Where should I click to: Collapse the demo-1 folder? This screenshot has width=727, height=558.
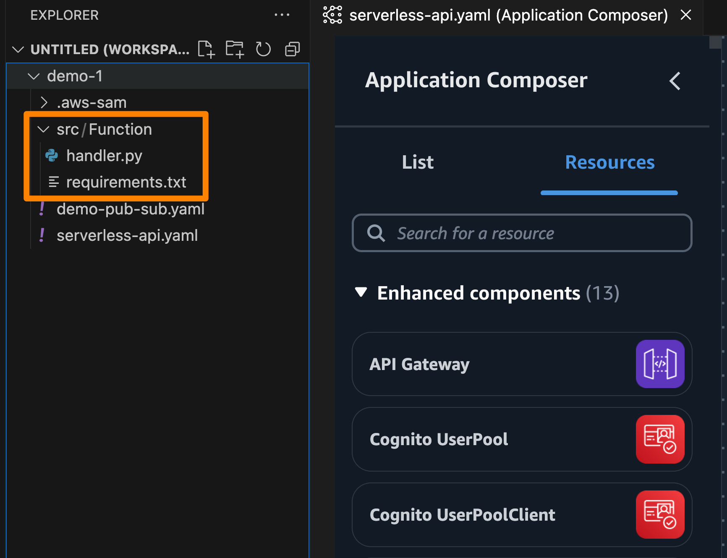[x=34, y=76]
